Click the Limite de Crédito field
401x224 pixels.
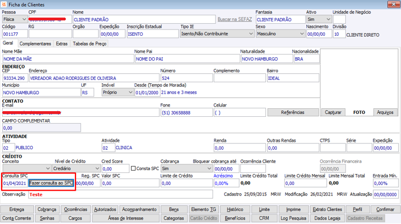click(187, 183)
